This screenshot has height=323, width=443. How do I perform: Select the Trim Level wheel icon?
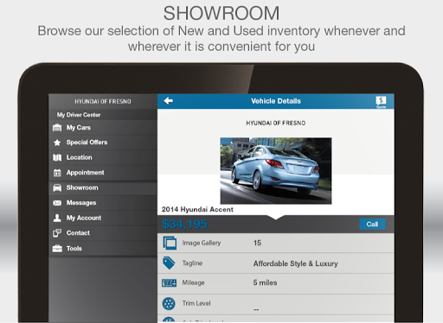[x=169, y=303]
